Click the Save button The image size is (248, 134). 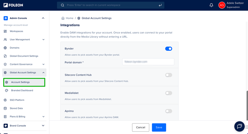tap(159, 127)
